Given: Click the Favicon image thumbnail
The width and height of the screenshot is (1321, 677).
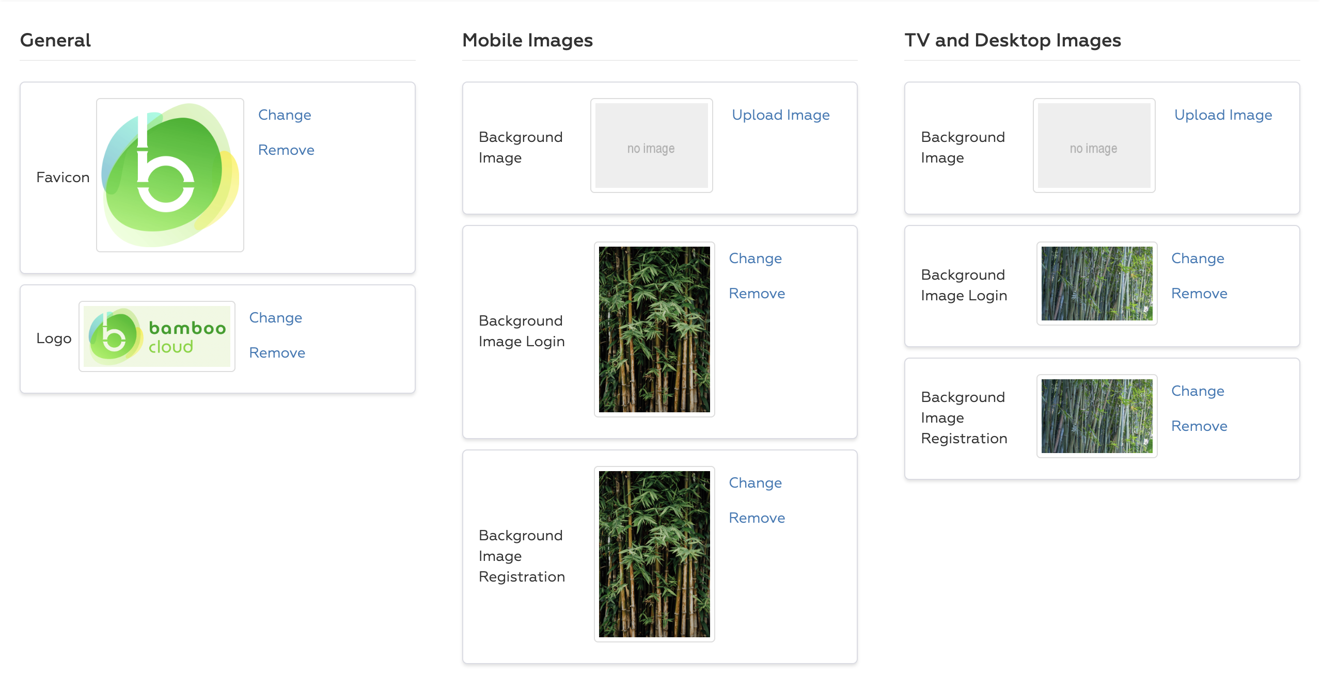Looking at the screenshot, I should click(x=170, y=175).
